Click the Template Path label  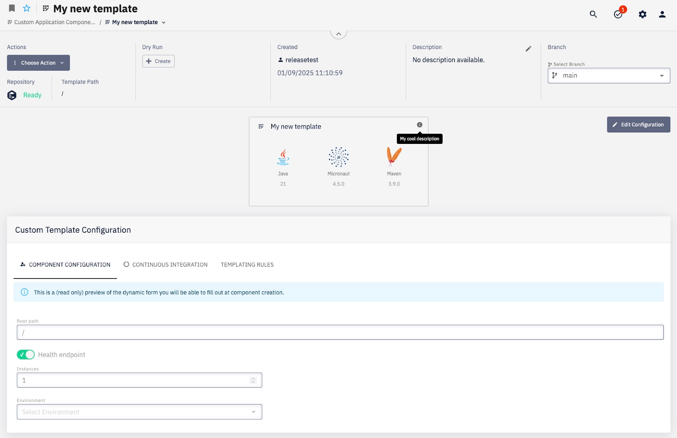click(x=80, y=82)
